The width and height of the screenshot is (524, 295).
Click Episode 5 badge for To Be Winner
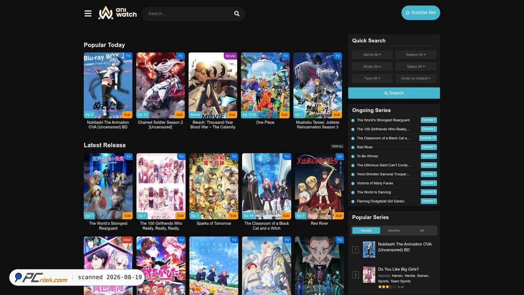[x=429, y=156]
